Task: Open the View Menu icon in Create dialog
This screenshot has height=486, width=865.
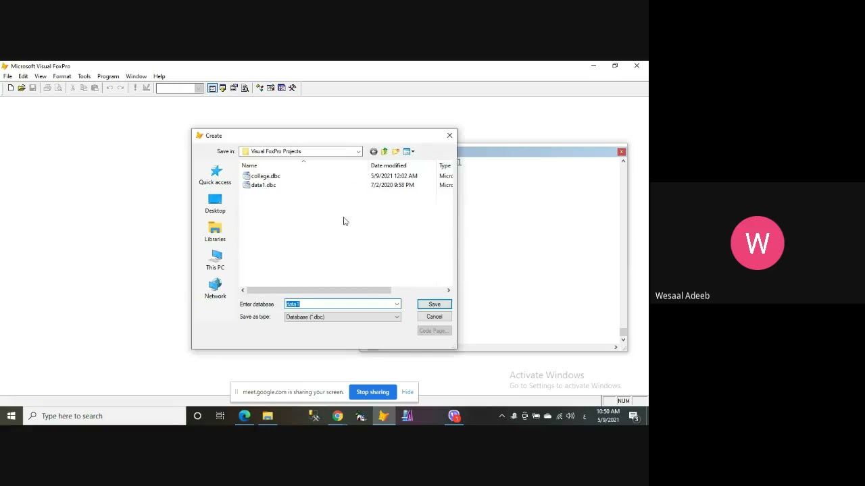Action: (x=408, y=151)
